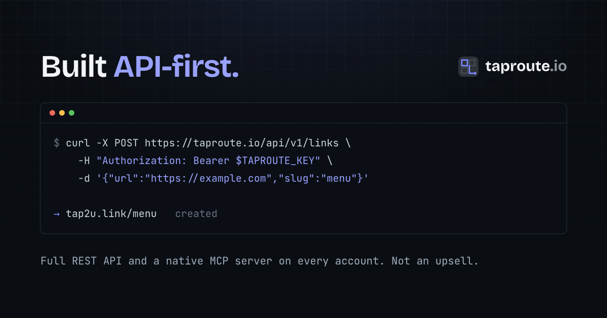The height and width of the screenshot is (318, 607).
Task: Click the -d flag in command
Action: point(84,178)
